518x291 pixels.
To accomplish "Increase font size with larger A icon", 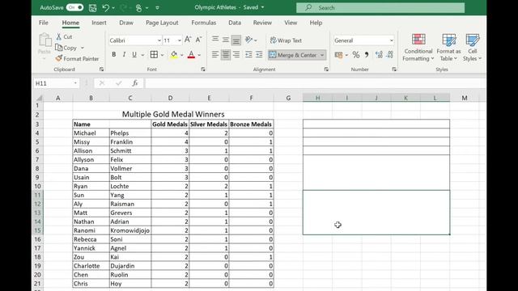I will [188, 40].
